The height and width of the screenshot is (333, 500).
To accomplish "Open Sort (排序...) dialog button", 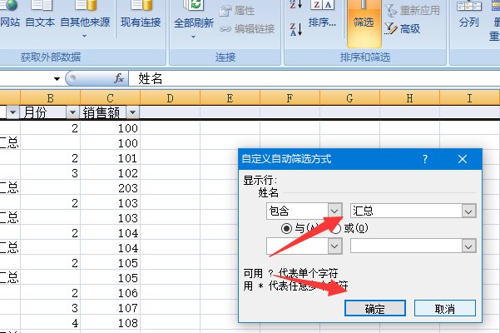I will click(x=323, y=14).
